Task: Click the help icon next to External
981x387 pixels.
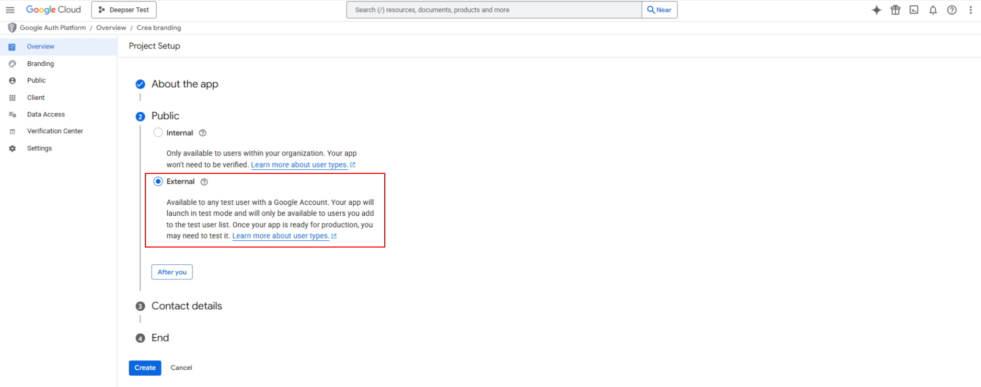Action: [x=204, y=182]
